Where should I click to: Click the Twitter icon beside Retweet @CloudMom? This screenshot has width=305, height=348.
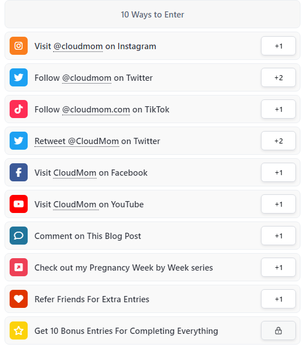point(19,141)
